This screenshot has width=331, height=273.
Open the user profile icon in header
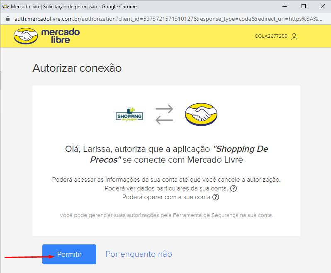pos(294,37)
